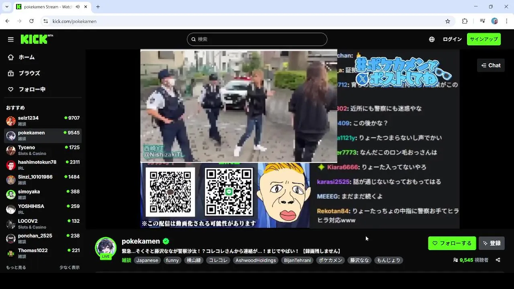Toggle the Chat panel button

click(491, 65)
